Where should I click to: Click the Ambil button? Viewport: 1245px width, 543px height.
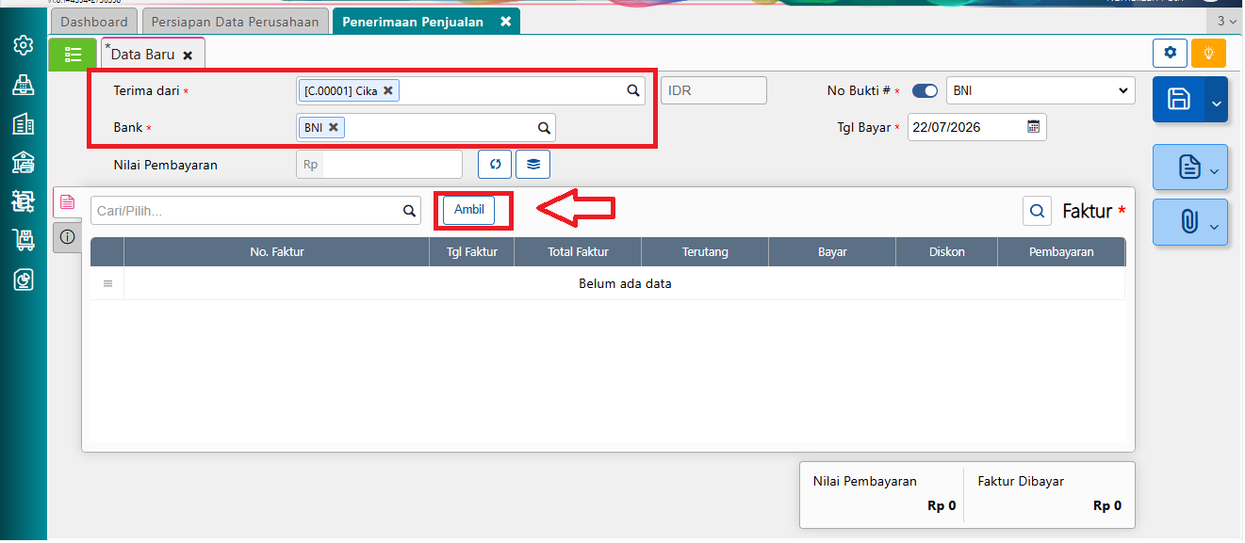point(469,210)
